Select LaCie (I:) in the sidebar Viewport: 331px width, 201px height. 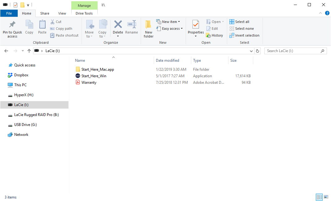coord(34,105)
